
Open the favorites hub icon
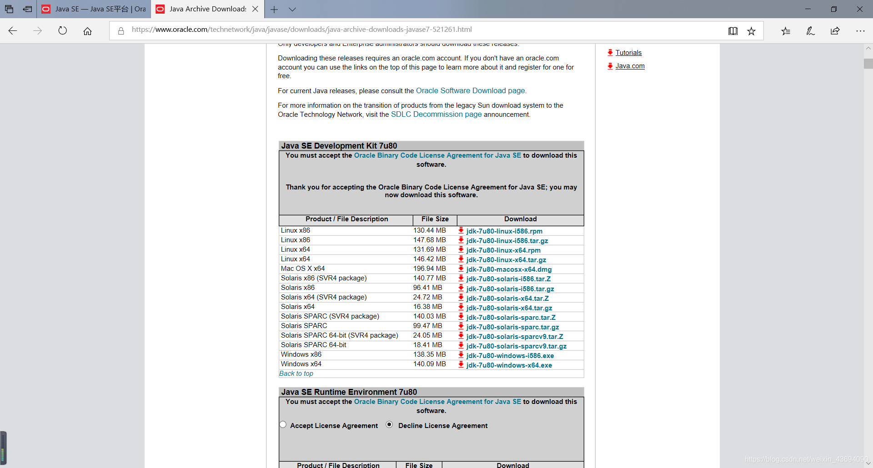coord(786,31)
